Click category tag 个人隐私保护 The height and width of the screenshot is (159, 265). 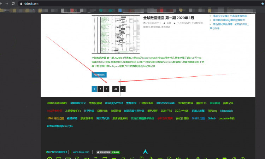pyautogui.click(x=183, y=23)
